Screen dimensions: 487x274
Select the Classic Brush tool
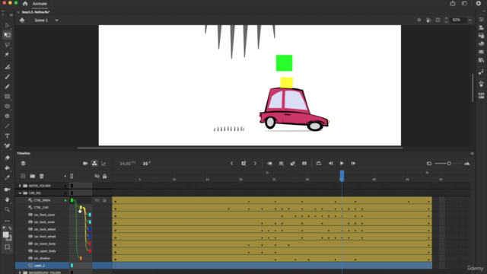[x=7, y=77]
